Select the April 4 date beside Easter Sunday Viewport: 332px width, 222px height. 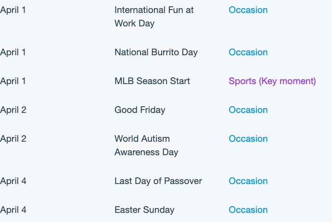(x=13, y=210)
